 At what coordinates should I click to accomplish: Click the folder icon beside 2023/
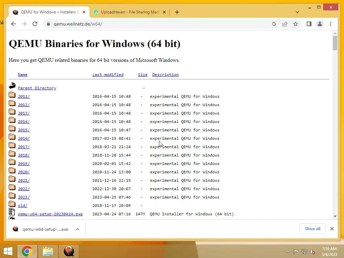point(12,196)
